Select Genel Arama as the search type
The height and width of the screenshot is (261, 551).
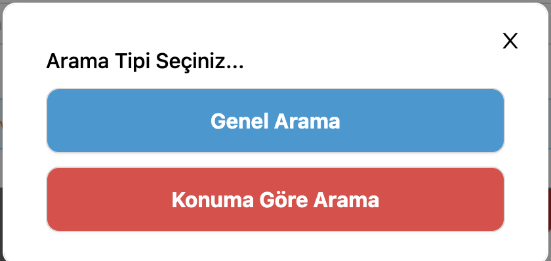275,121
